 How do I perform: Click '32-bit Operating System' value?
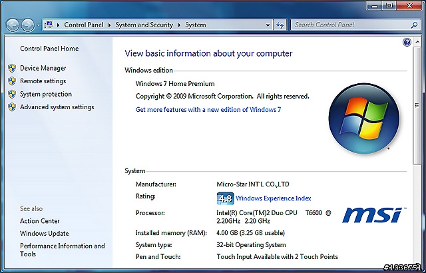[251, 245]
